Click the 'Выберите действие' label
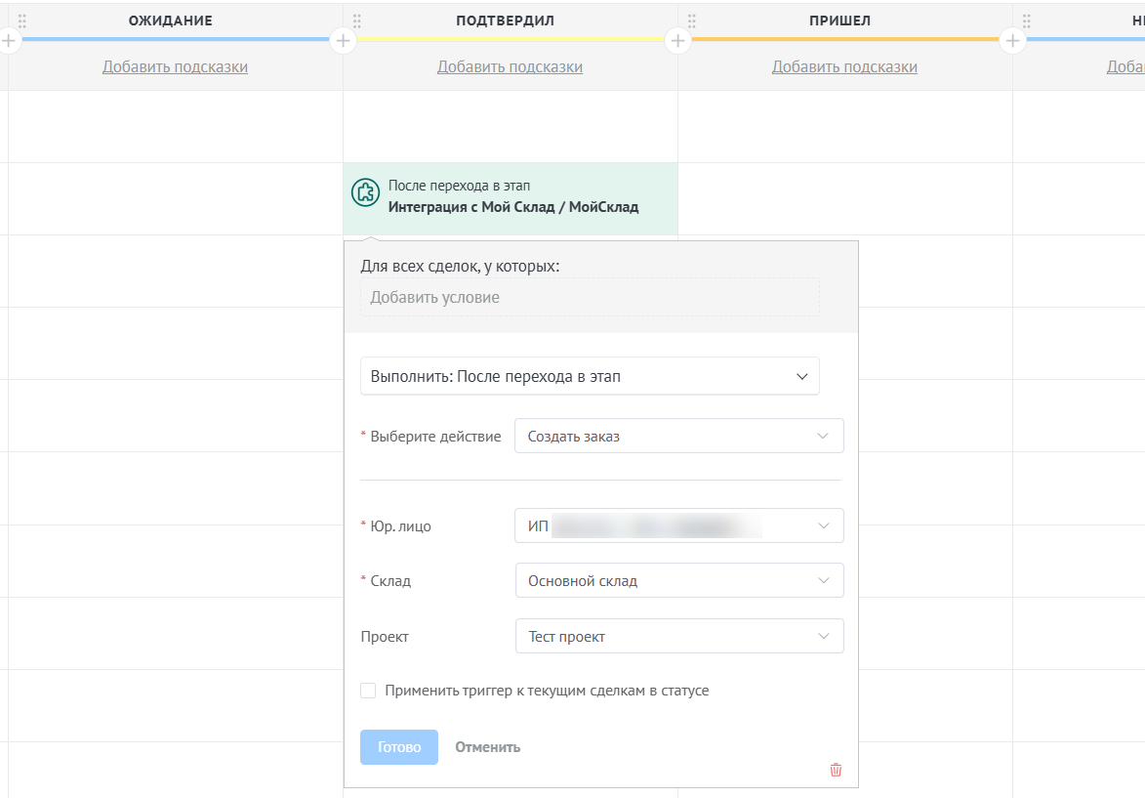 tap(436, 437)
